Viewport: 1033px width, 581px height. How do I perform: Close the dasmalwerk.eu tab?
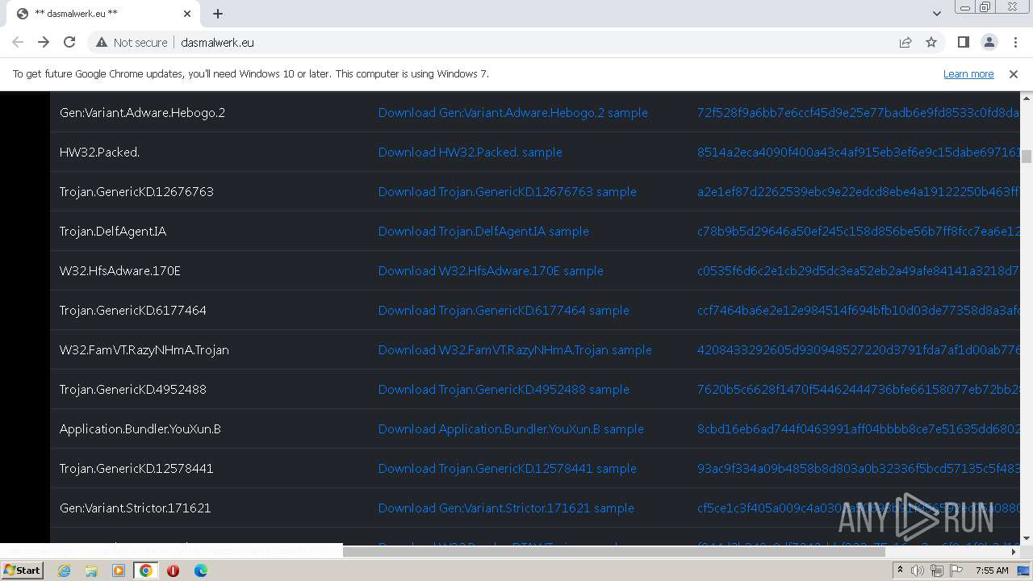(187, 14)
